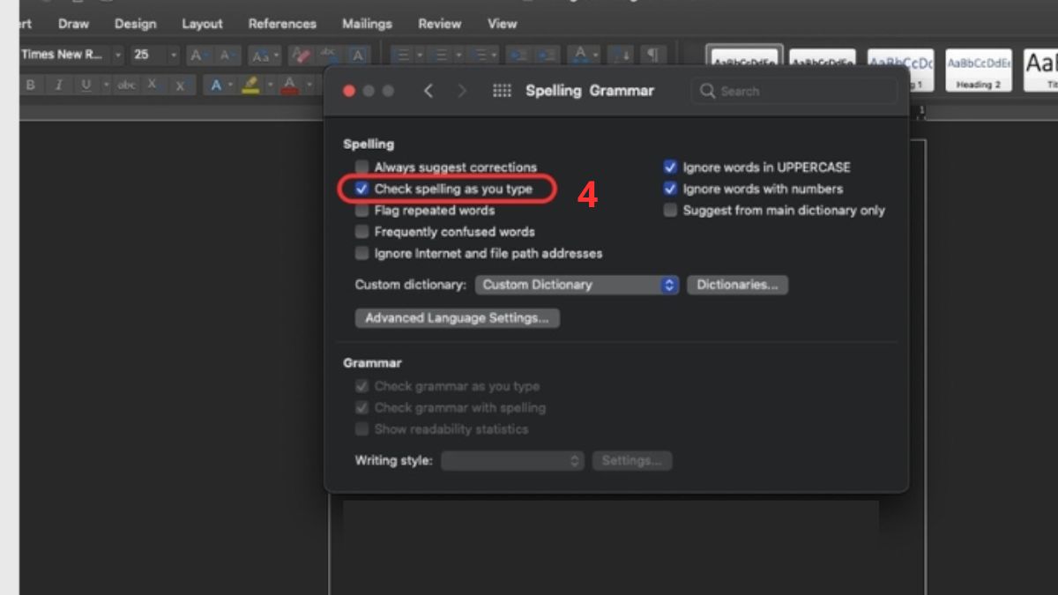1058x595 pixels.
Task: Uncheck Ignore words with numbers
Action: click(670, 189)
